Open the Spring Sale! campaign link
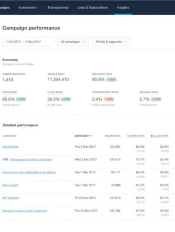 pos(10,147)
